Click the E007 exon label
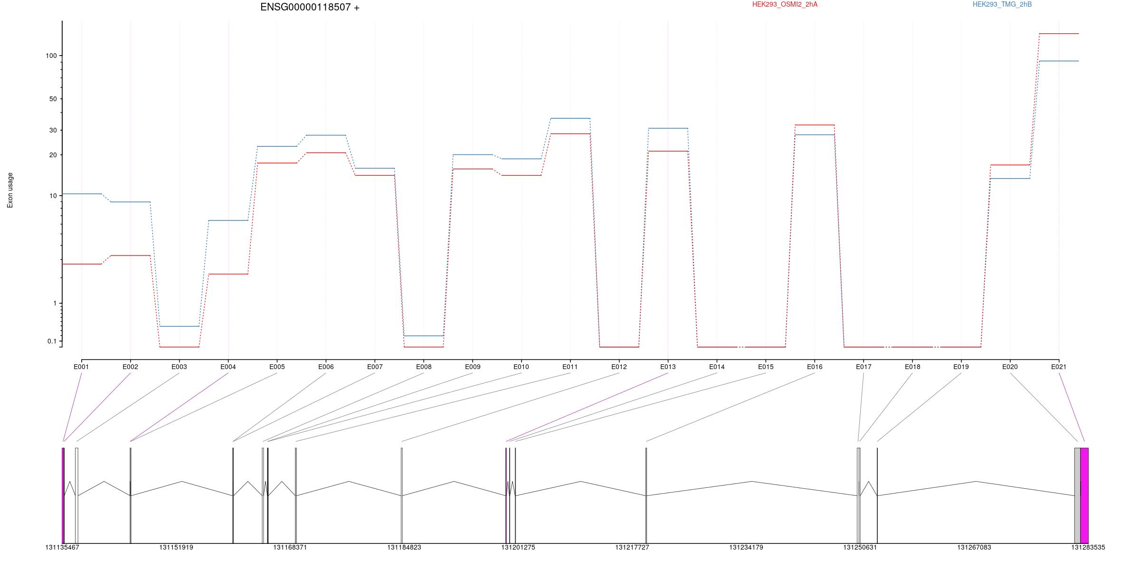Image resolution: width=1140 pixels, height=570 pixels. point(375,367)
